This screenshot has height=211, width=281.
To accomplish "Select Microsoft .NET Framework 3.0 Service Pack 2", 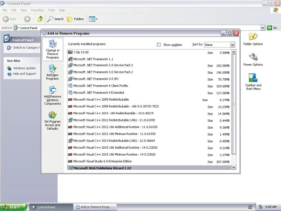I will point(150,72).
